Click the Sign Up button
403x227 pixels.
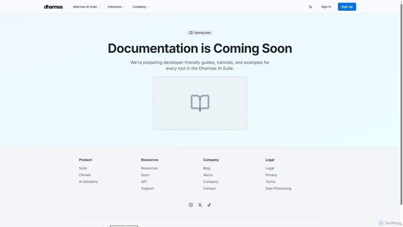(x=347, y=7)
